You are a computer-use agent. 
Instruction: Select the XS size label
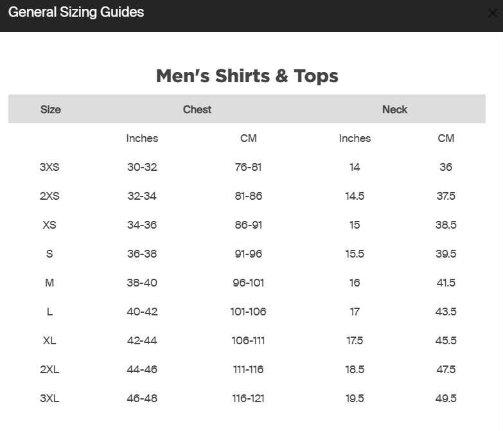49,225
